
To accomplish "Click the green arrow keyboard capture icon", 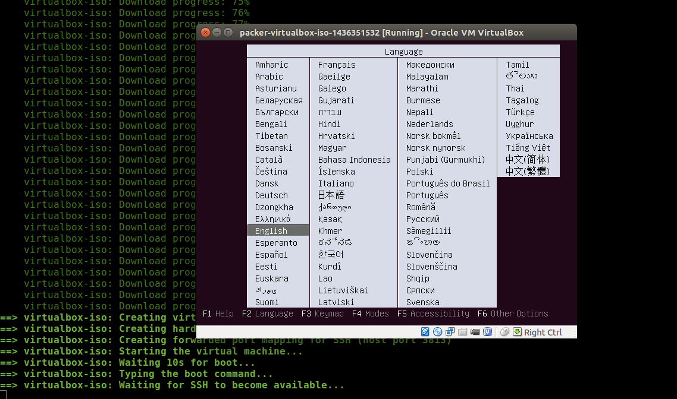I will 517,332.
